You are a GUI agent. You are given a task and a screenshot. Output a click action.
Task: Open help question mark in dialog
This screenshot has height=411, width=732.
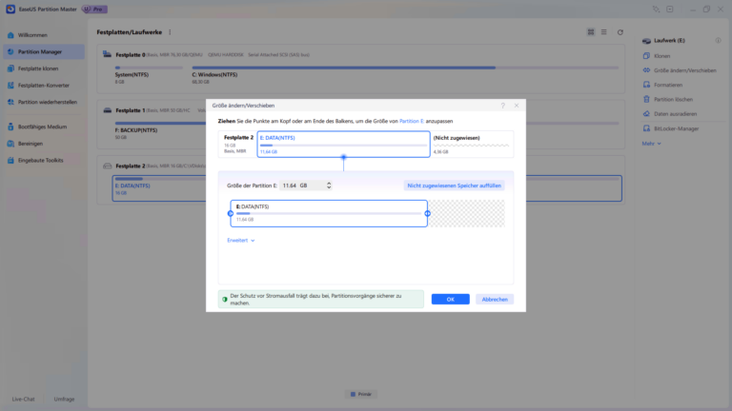[503, 106]
